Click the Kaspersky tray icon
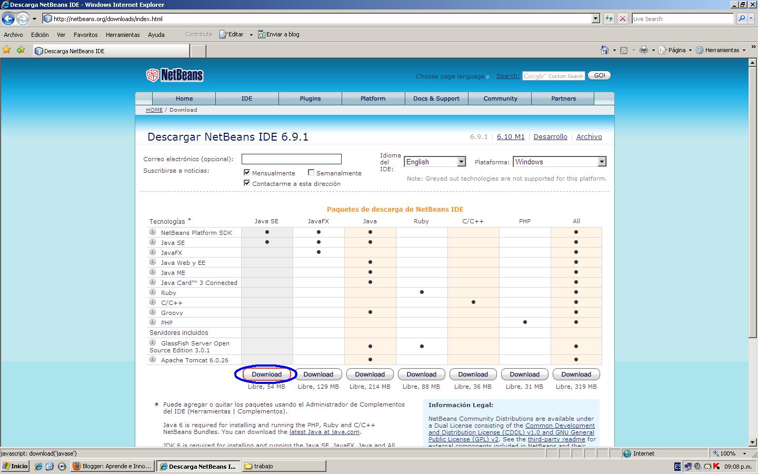The image size is (758, 474). 716,466
